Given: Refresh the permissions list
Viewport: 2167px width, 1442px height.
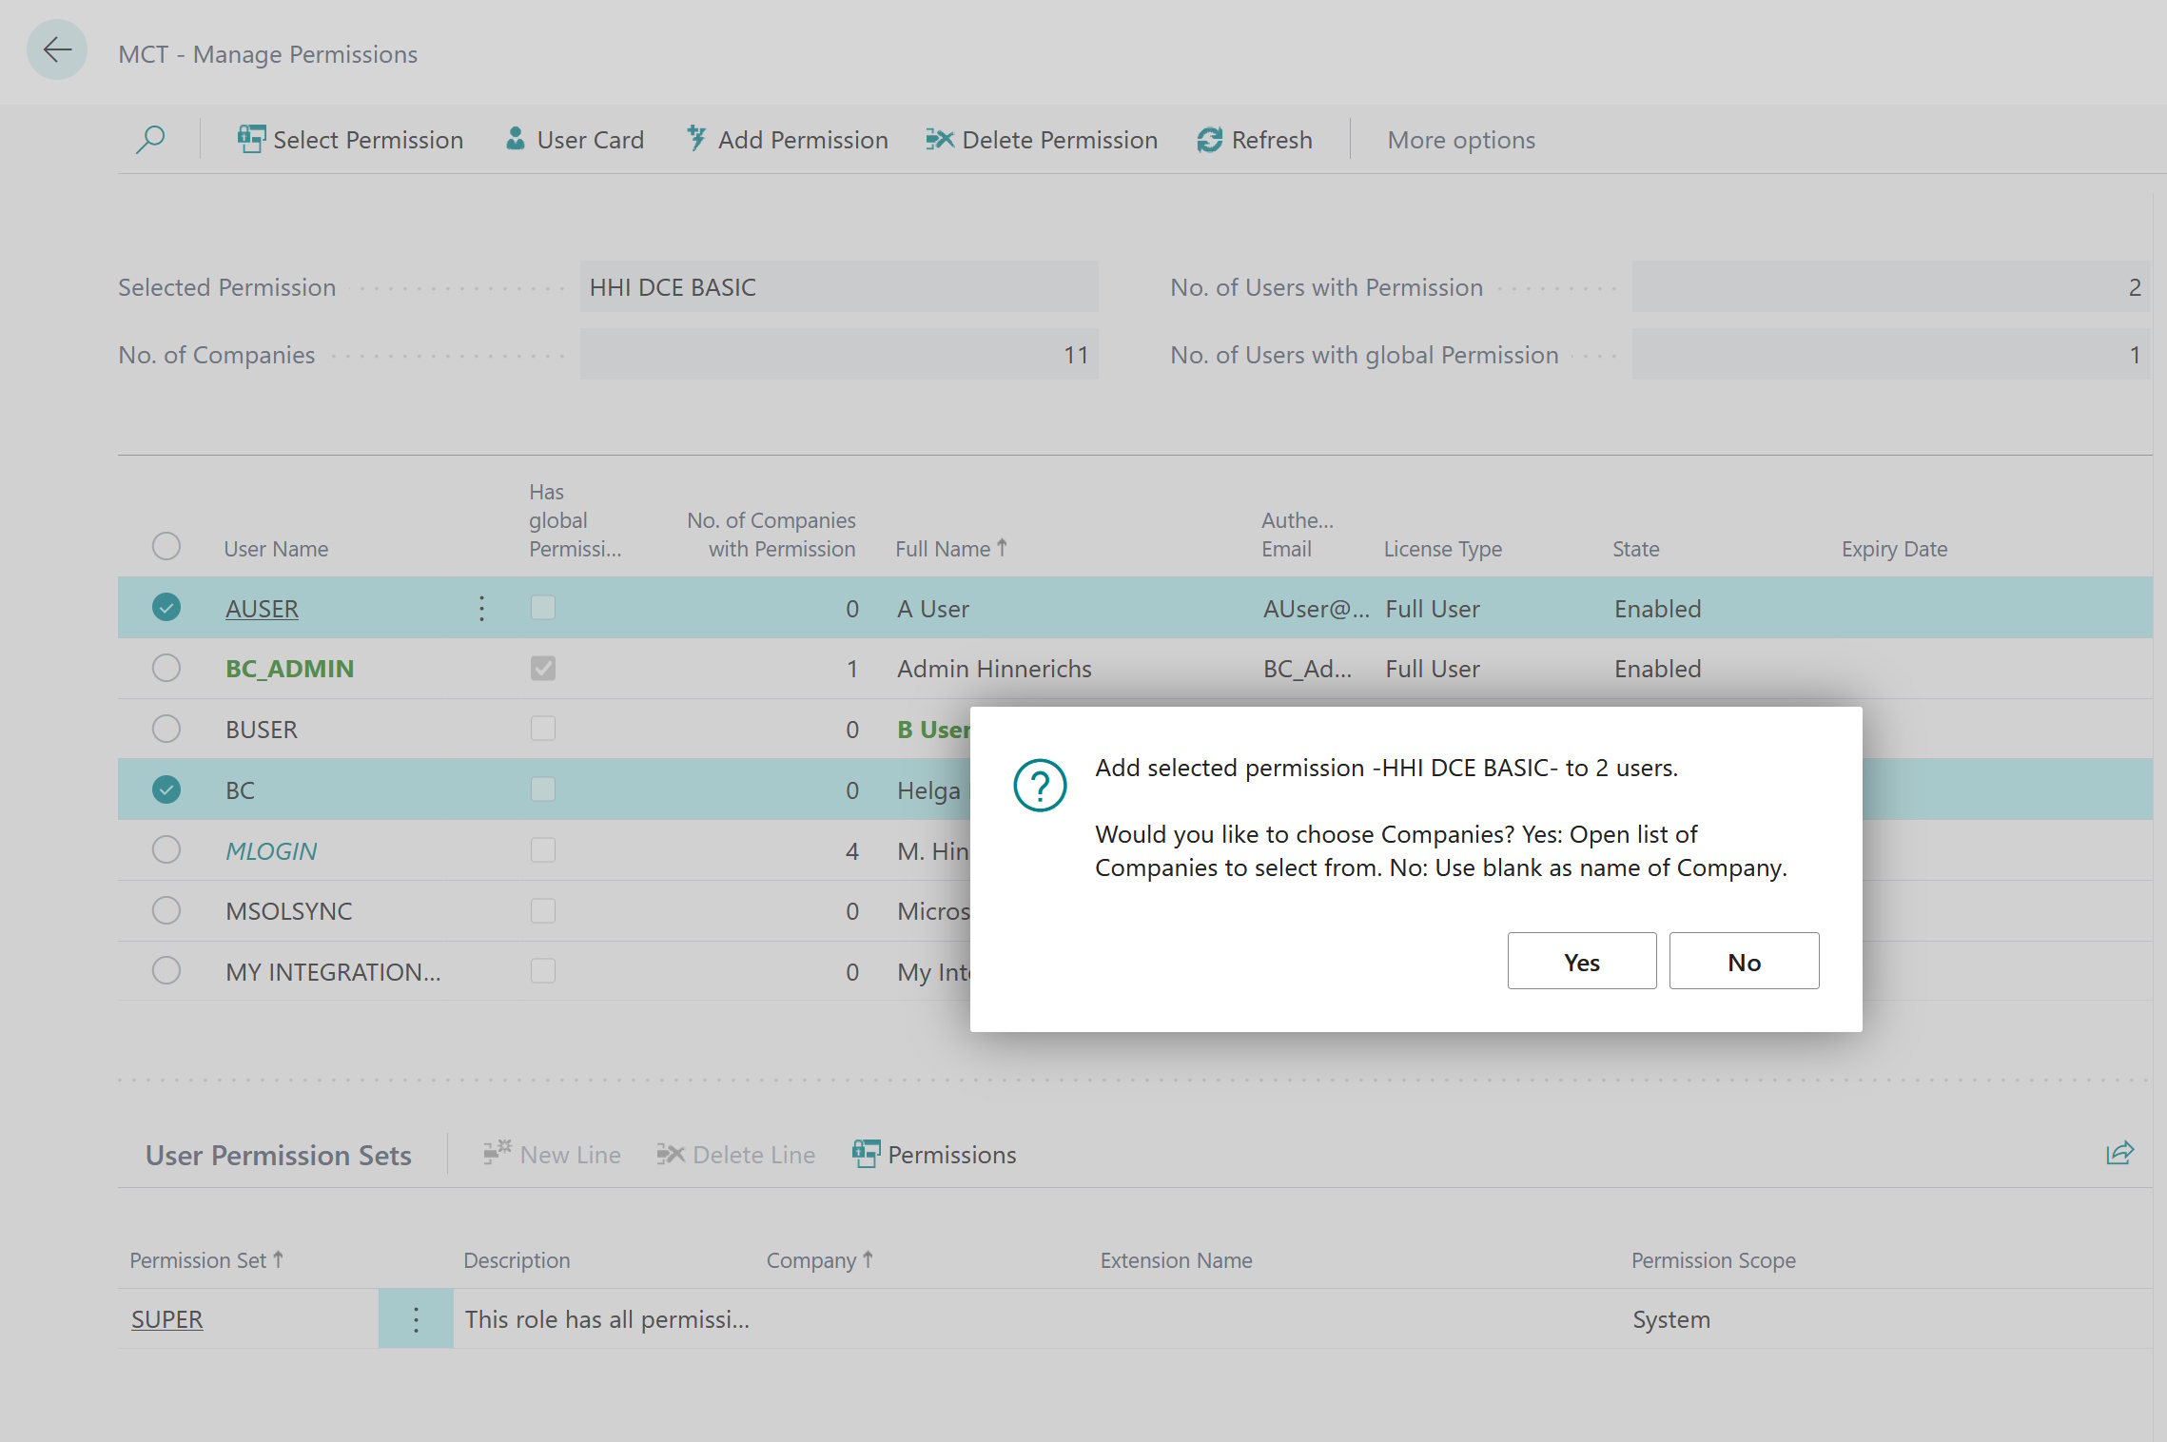Looking at the screenshot, I should tap(1255, 140).
